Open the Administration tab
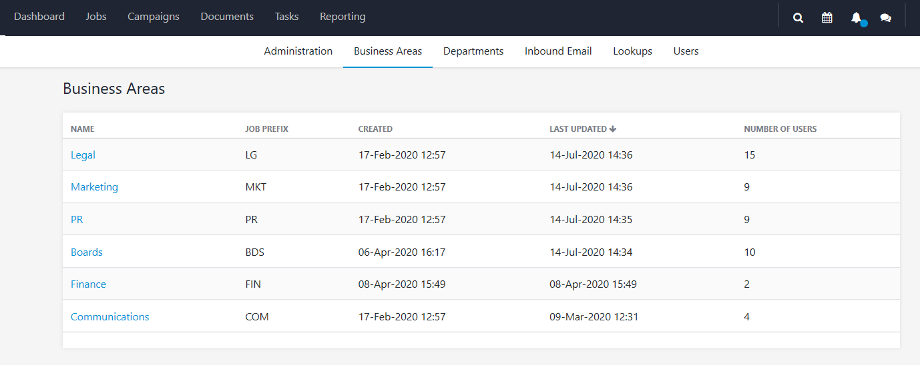The image size is (920, 365). tap(298, 51)
